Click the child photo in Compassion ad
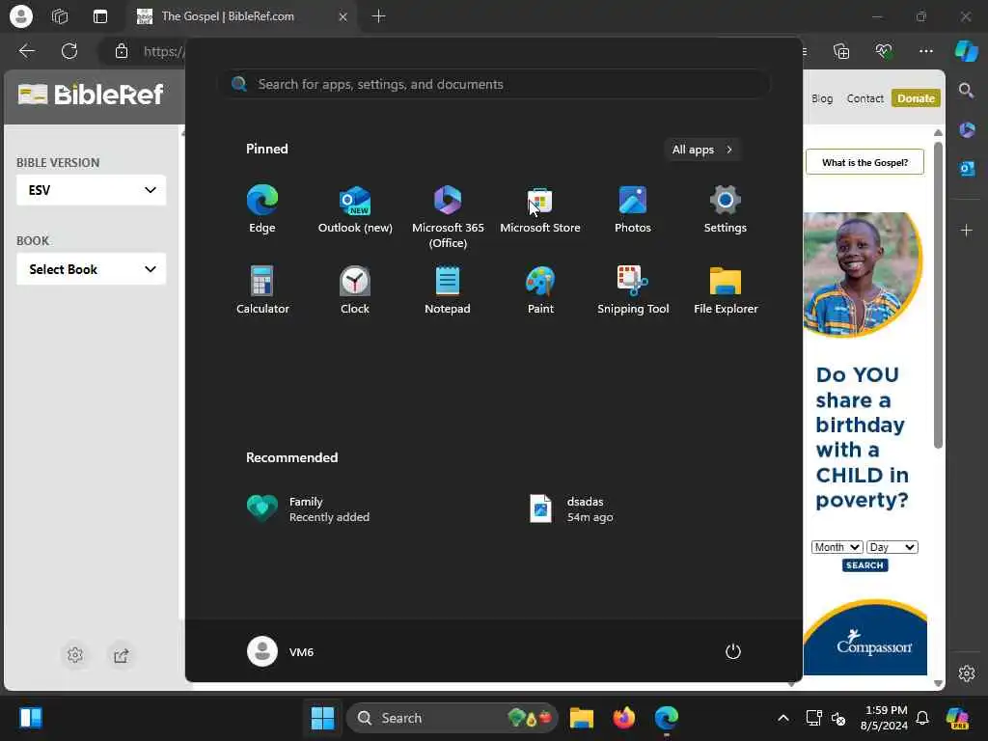This screenshot has height=741, width=988. 863,274
